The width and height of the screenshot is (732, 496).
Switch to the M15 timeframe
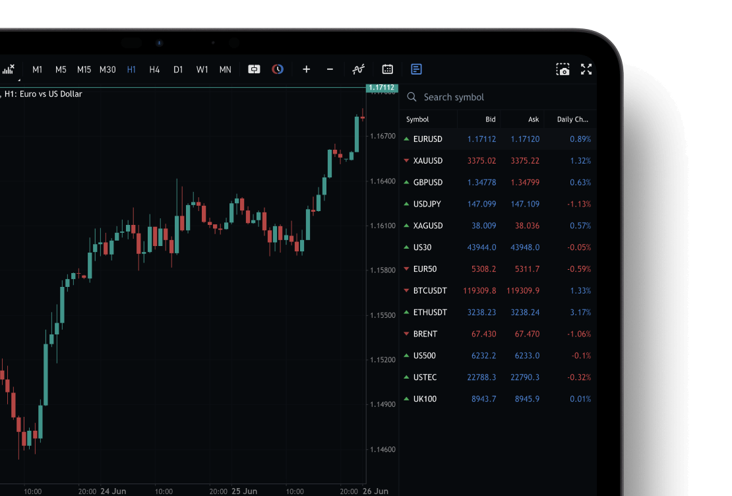coord(84,69)
